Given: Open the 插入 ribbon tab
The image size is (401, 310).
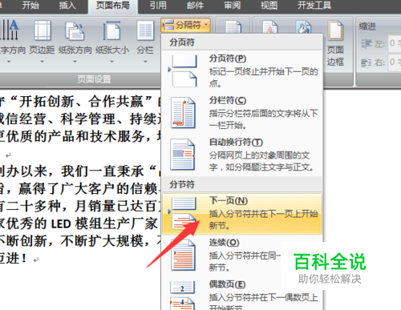Looking at the screenshot, I should click(x=67, y=6).
